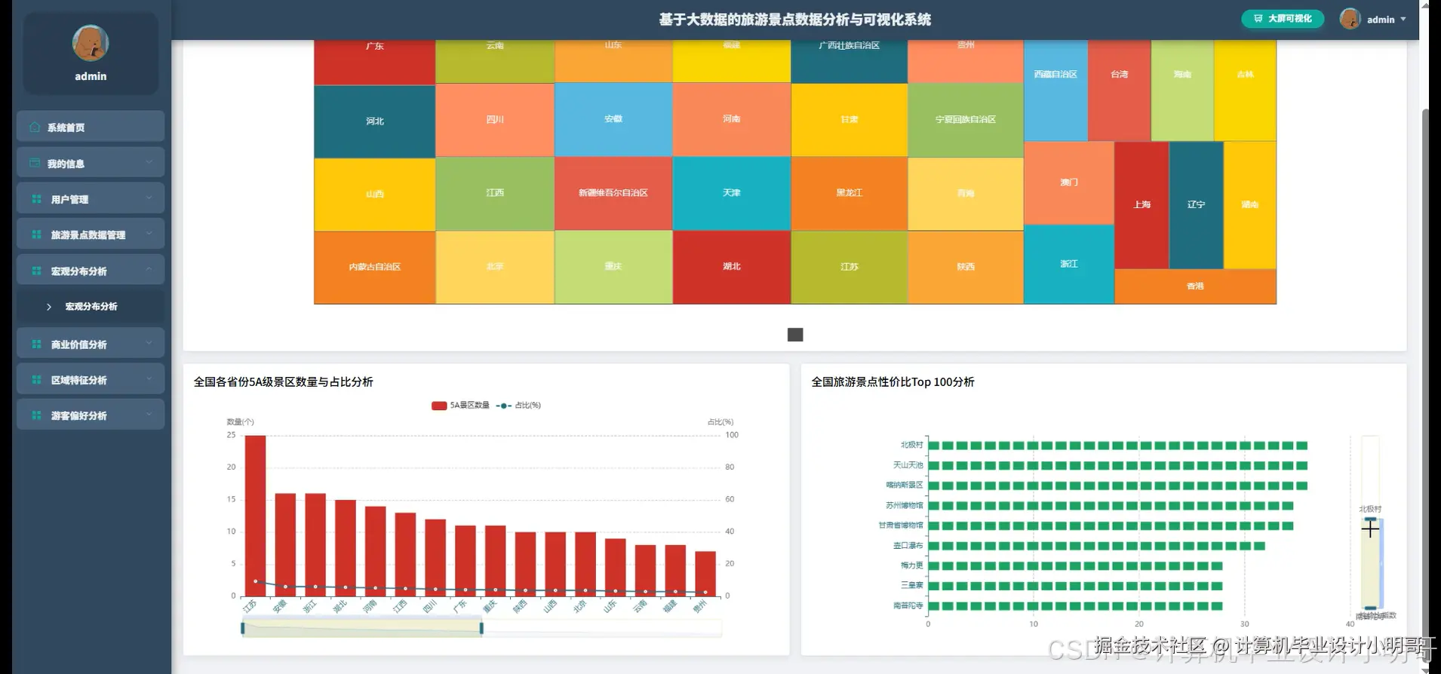Click the 新疆维吾尔自治区 treemap block
The width and height of the screenshot is (1441, 674).
pos(613,193)
